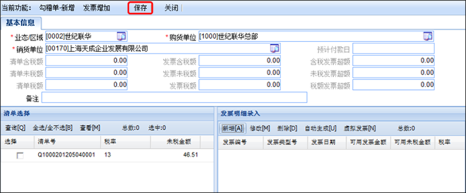Tick checkbox for list Q1000201205040001
The height and width of the screenshot is (193, 466).
click(20, 155)
